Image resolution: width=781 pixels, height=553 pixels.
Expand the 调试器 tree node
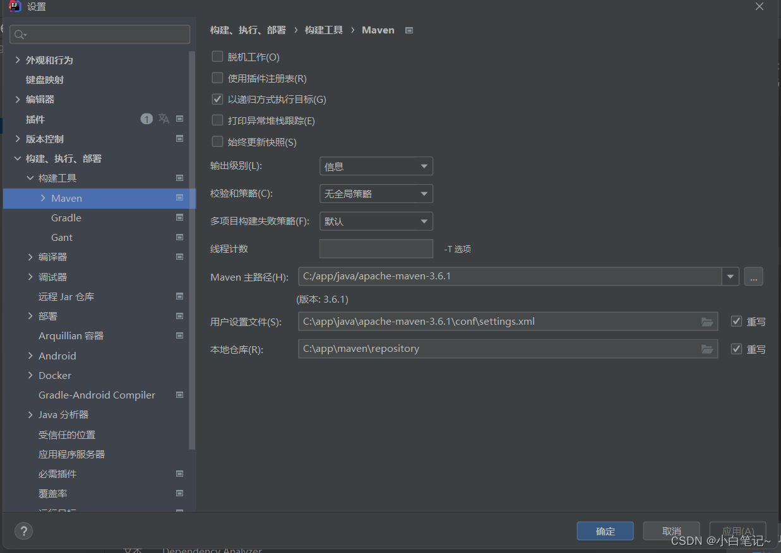point(30,277)
